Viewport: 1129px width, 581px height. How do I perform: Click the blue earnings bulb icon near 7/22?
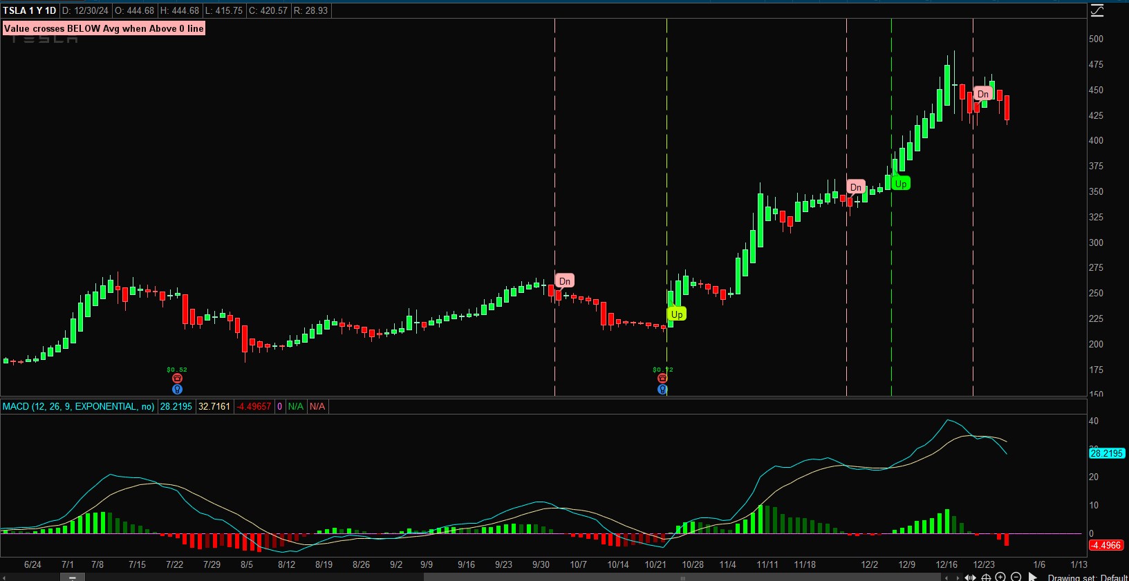(178, 390)
